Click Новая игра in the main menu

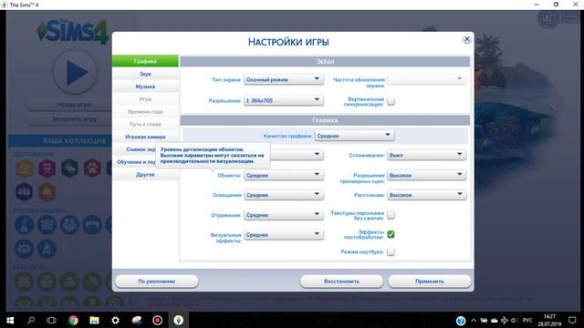(x=74, y=105)
